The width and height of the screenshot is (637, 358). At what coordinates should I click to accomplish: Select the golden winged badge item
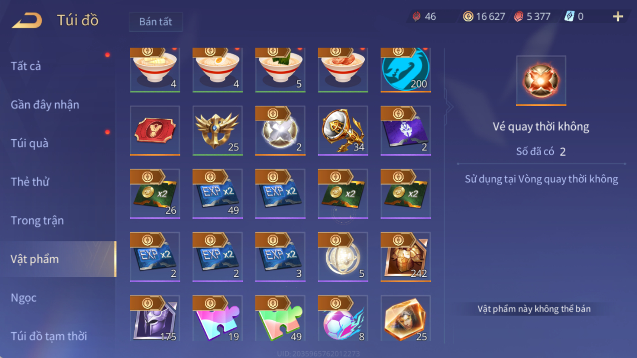click(217, 131)
